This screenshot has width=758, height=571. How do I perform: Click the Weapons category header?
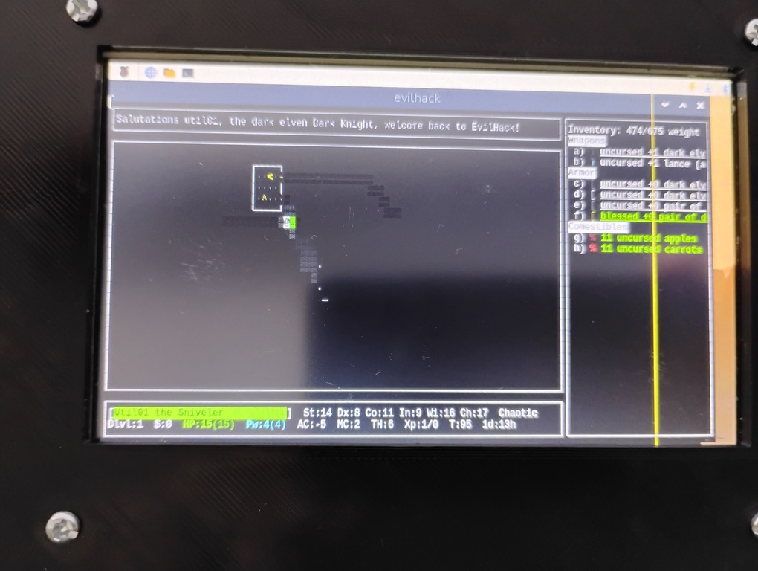587,141
